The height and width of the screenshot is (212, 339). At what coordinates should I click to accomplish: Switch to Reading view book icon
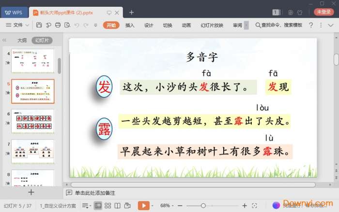tap(117, 206)
